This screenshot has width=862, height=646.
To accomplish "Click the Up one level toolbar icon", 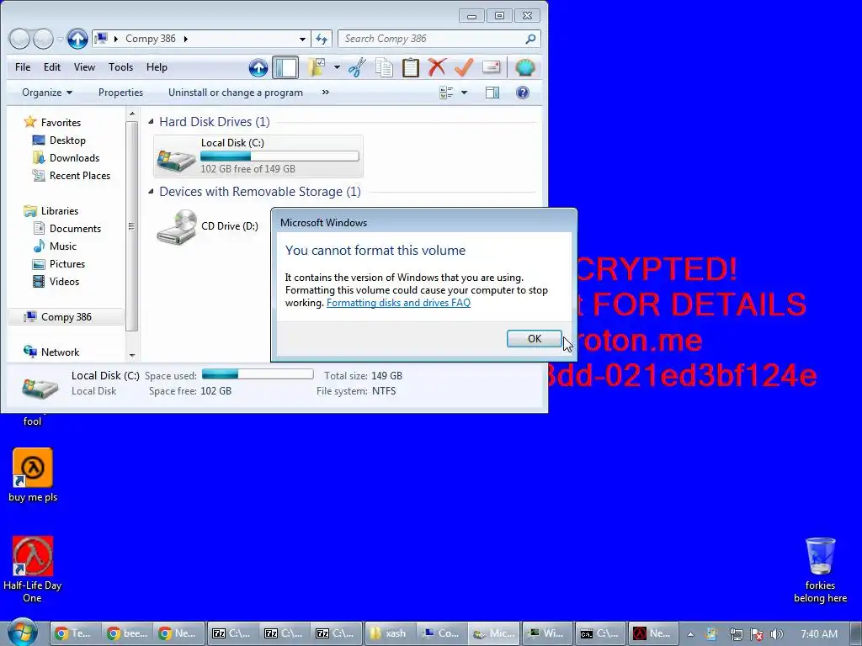I will [258, 67].
